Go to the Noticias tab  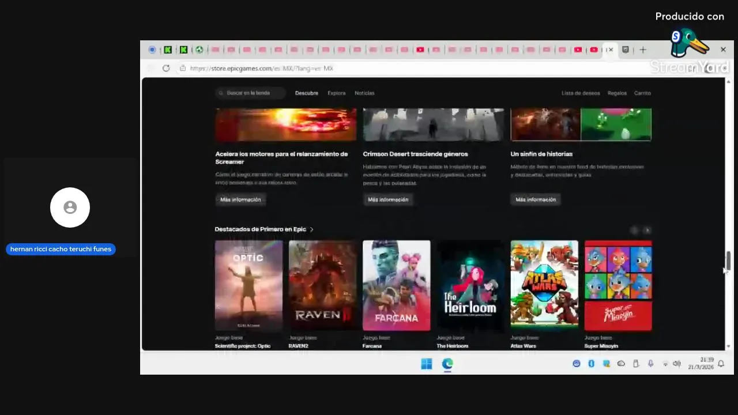tap(364, 93)
